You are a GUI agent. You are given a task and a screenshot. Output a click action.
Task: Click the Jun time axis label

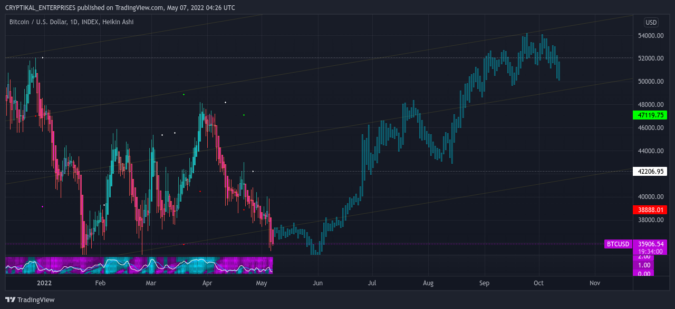[x=317, y=283]
